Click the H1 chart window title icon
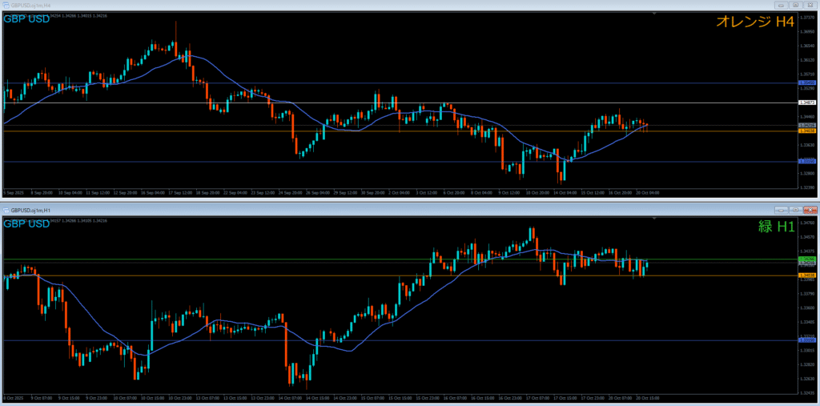 (x=6, y=210)
